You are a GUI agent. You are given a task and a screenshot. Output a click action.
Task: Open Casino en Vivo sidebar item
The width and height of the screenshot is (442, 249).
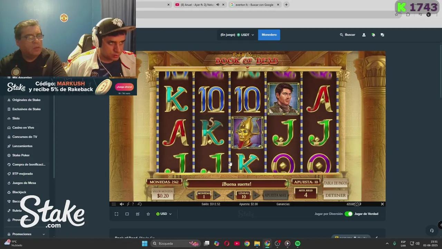point(23,128)
